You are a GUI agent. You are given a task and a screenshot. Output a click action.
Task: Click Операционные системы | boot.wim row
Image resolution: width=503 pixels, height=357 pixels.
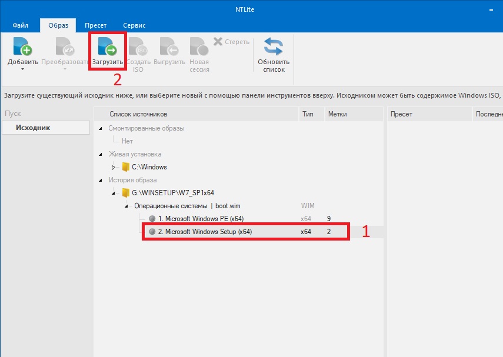187,206
